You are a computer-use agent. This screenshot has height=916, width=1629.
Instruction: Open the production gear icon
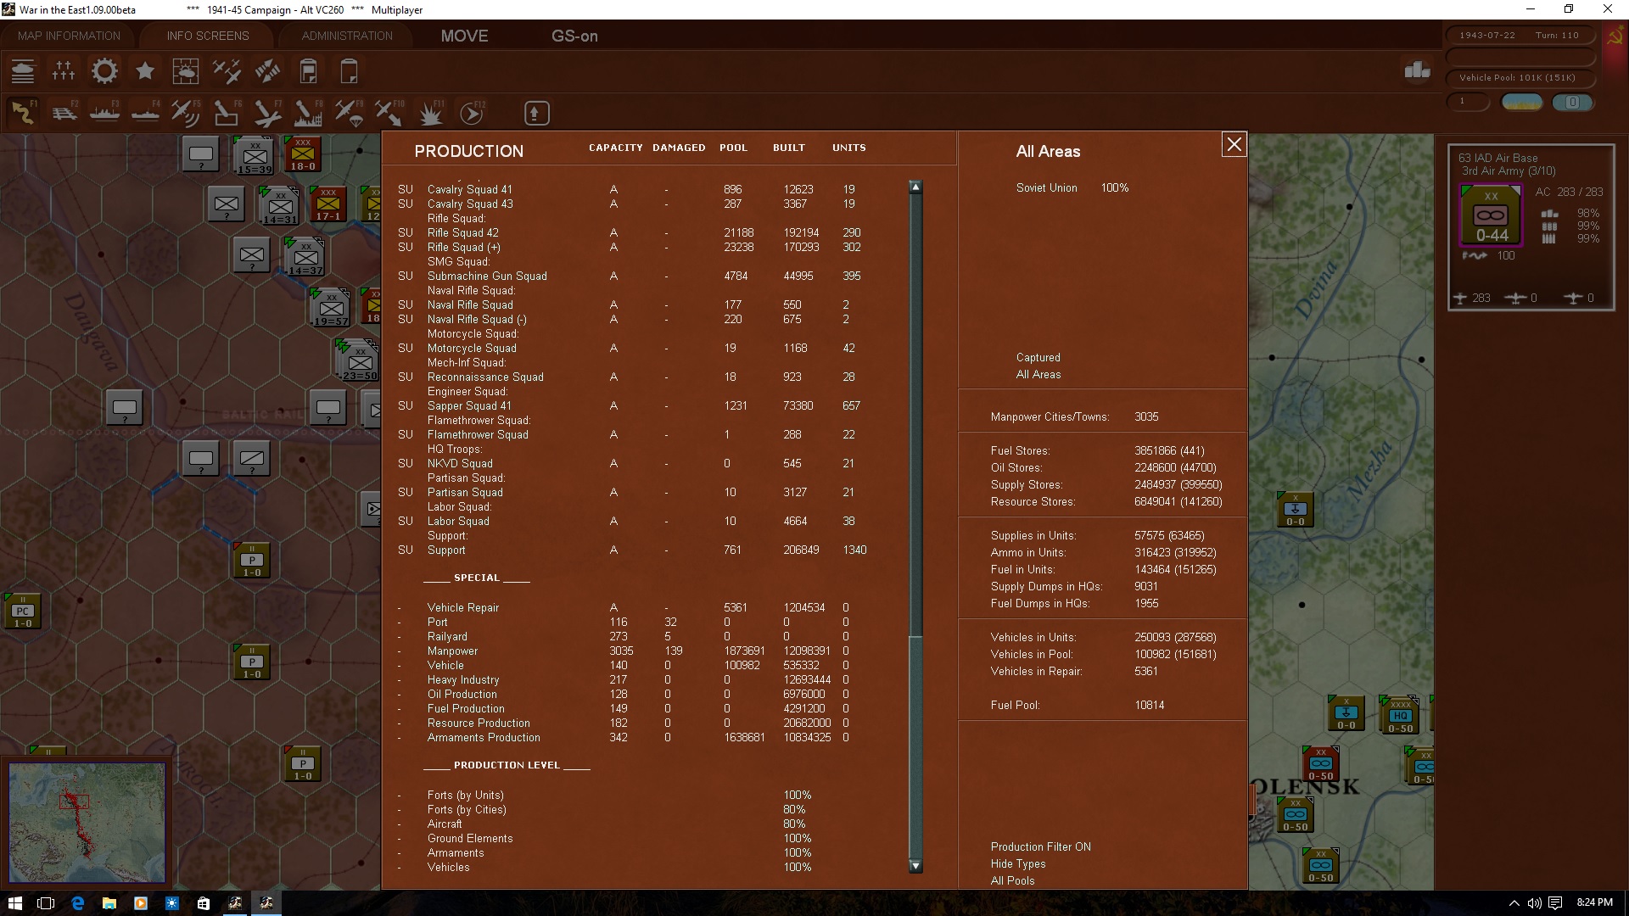pyautogui.click(x=104, y=71)
